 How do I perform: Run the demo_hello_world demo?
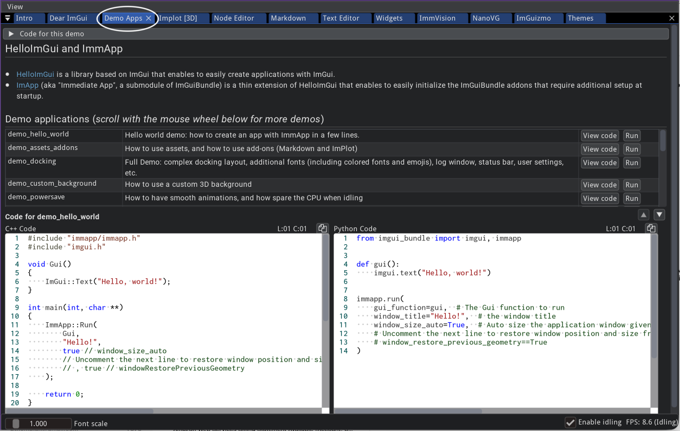click(632, 135)
